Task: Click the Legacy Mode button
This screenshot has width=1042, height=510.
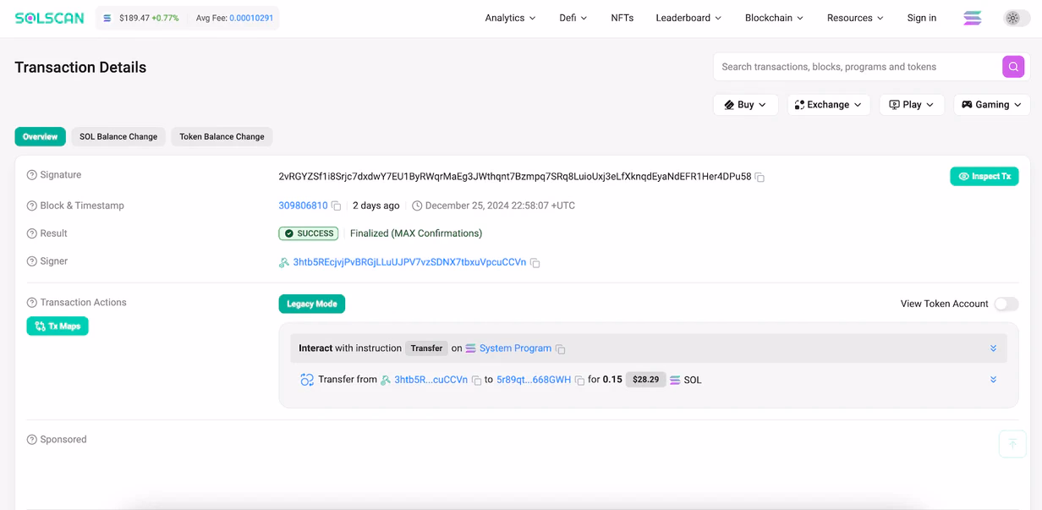Action: tap(311, 304)
